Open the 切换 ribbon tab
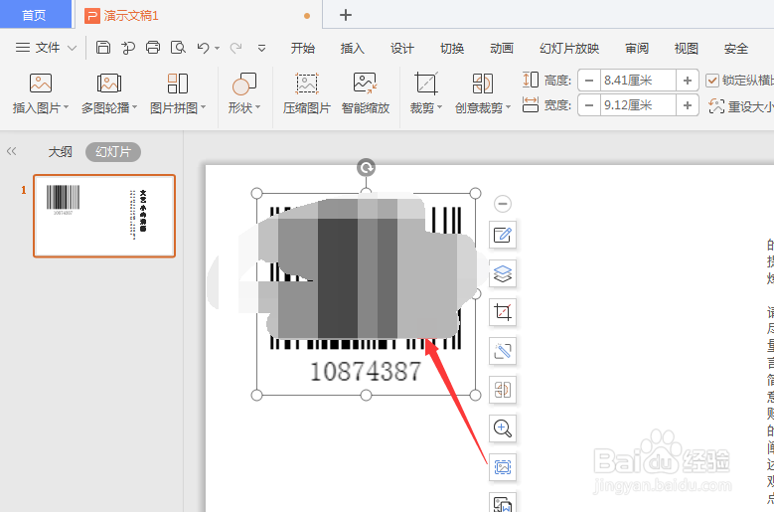This screenshot has width=774, height=512. coord(452,48)
